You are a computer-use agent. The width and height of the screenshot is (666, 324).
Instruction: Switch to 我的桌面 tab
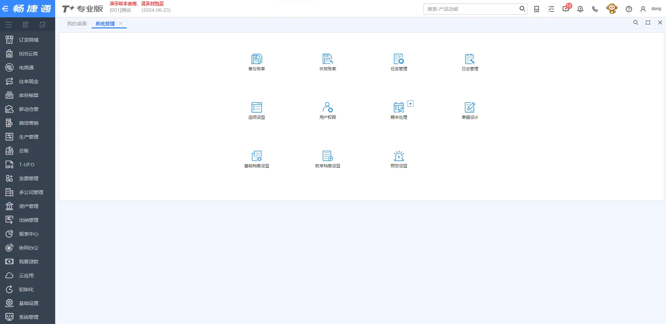pyautogui.click(x=77, y=24)
